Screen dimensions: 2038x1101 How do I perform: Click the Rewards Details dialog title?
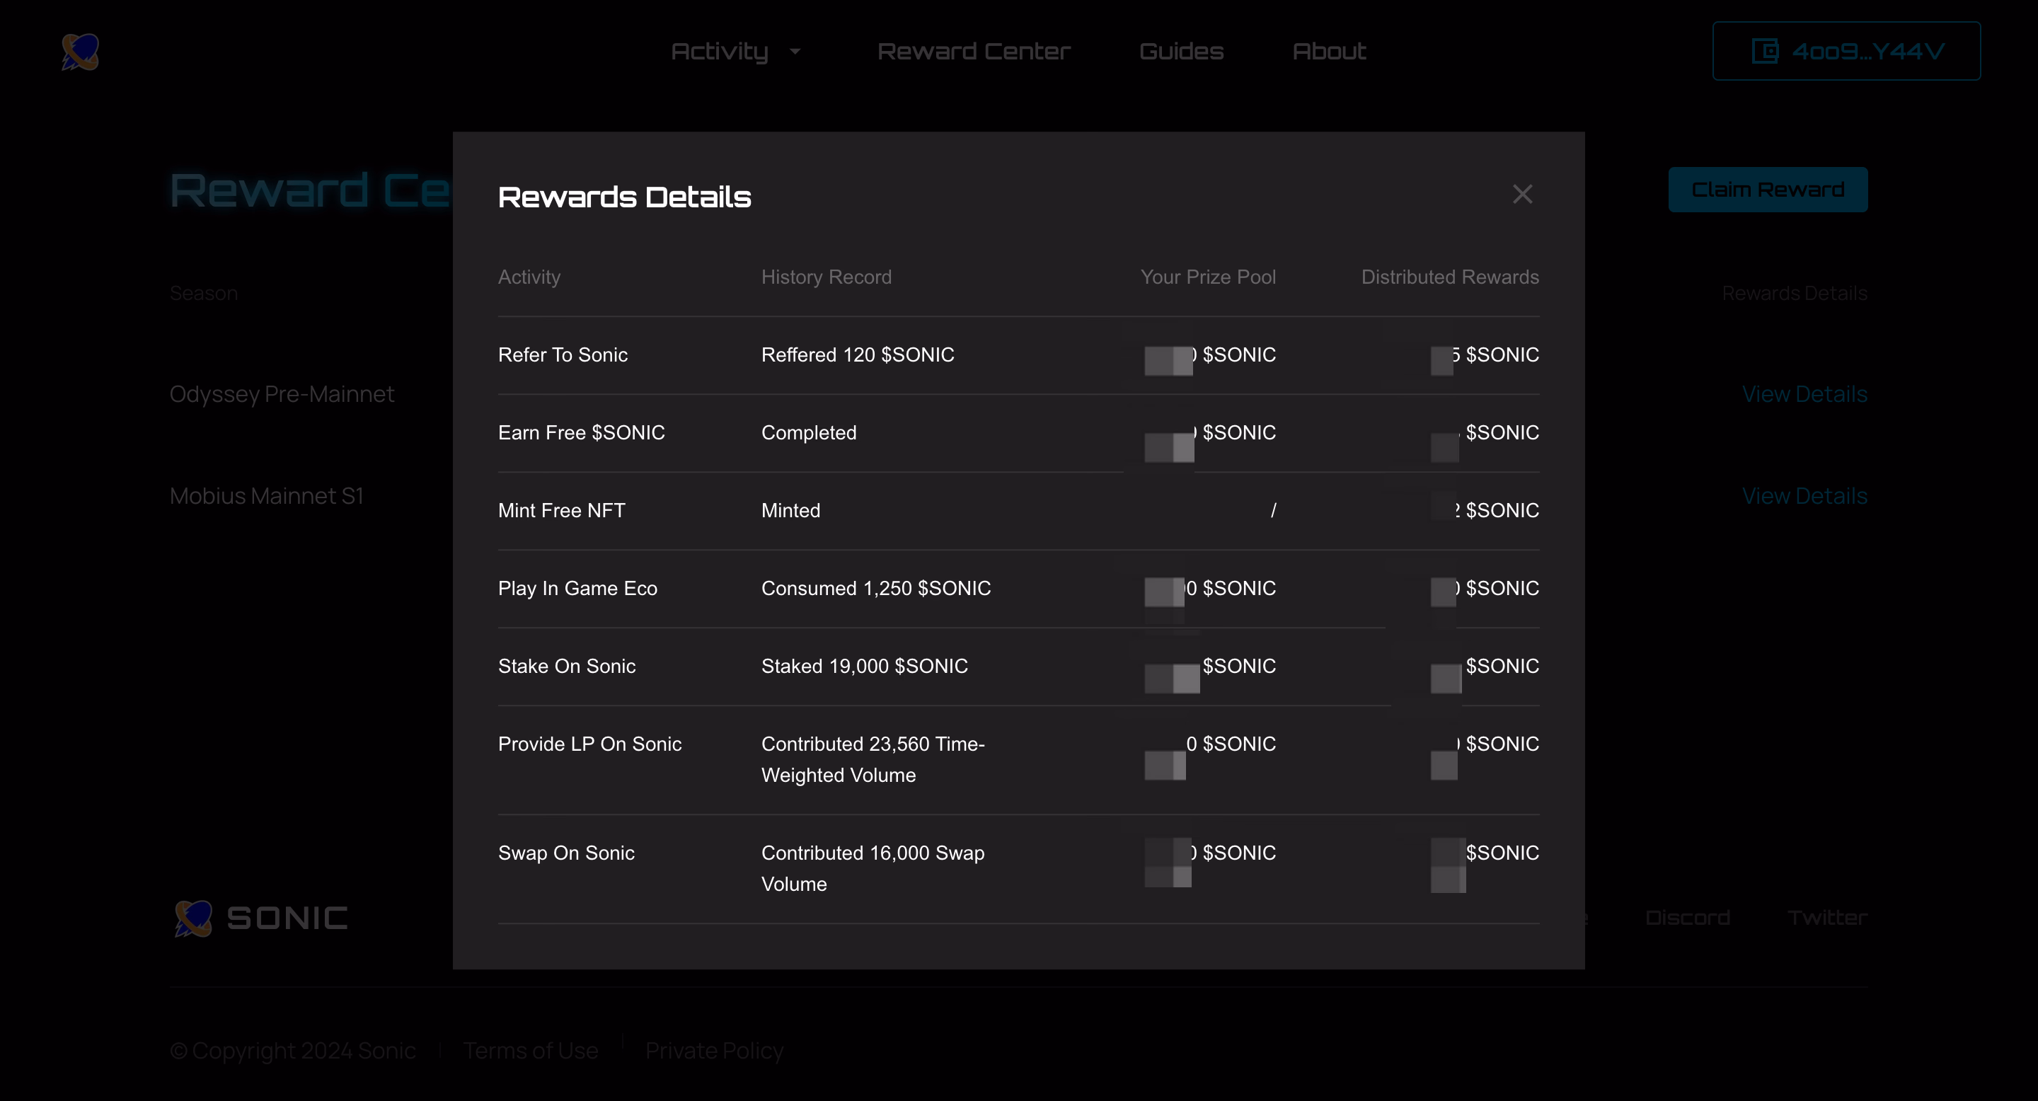(x=624, y=197)
